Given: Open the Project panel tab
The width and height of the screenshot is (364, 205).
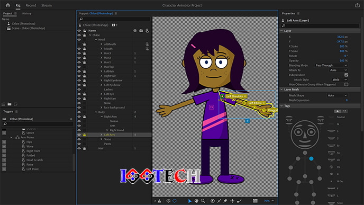Looking at the screenshot, I should tap(7, 13).
